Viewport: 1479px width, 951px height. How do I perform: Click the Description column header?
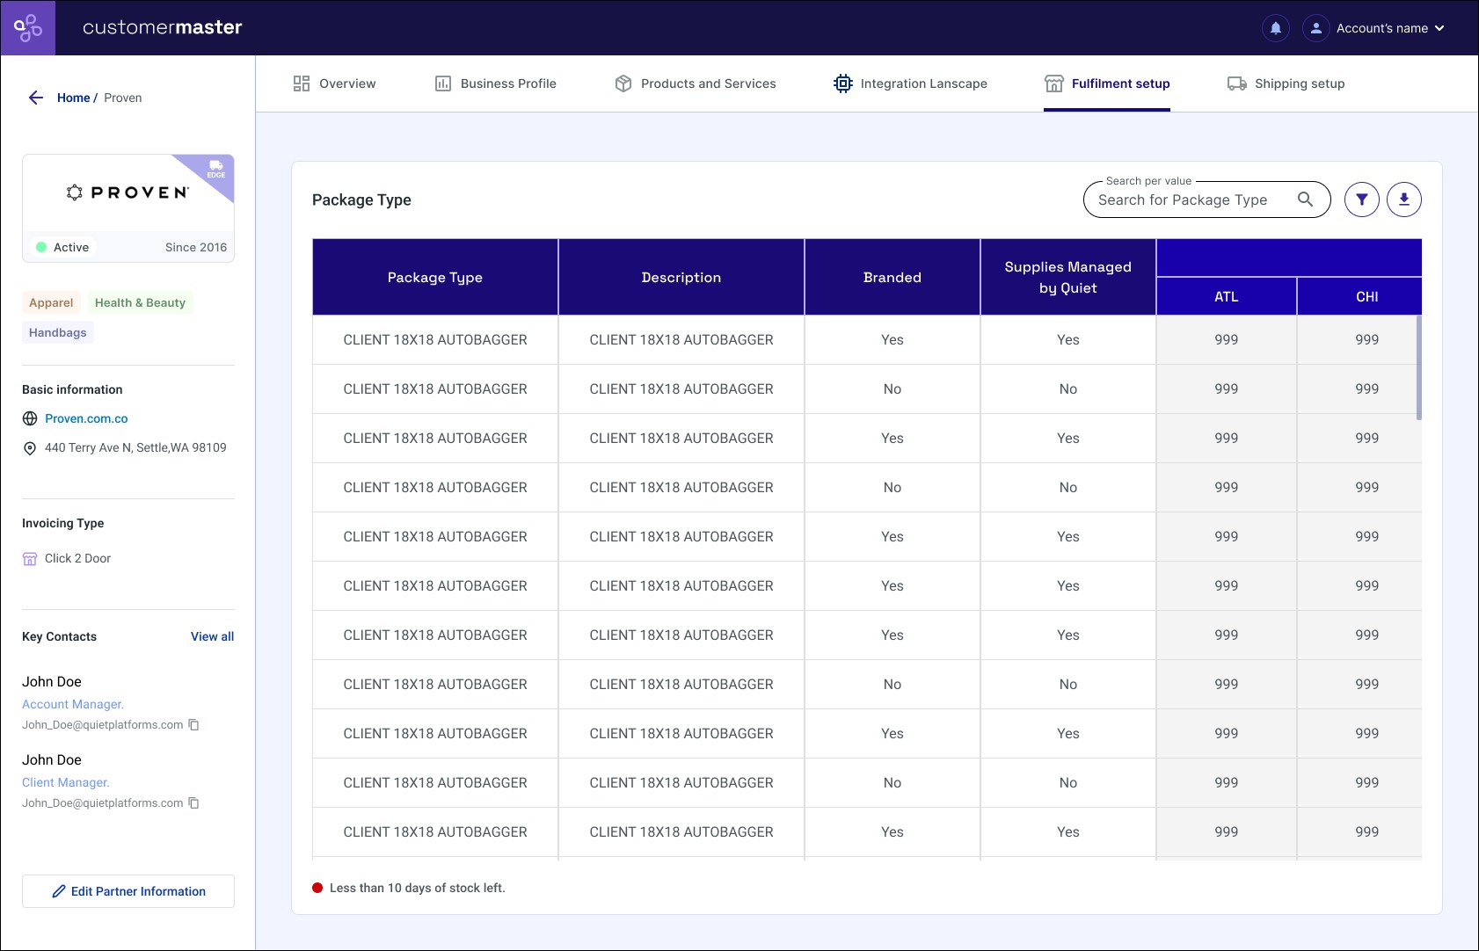(681, 277)
